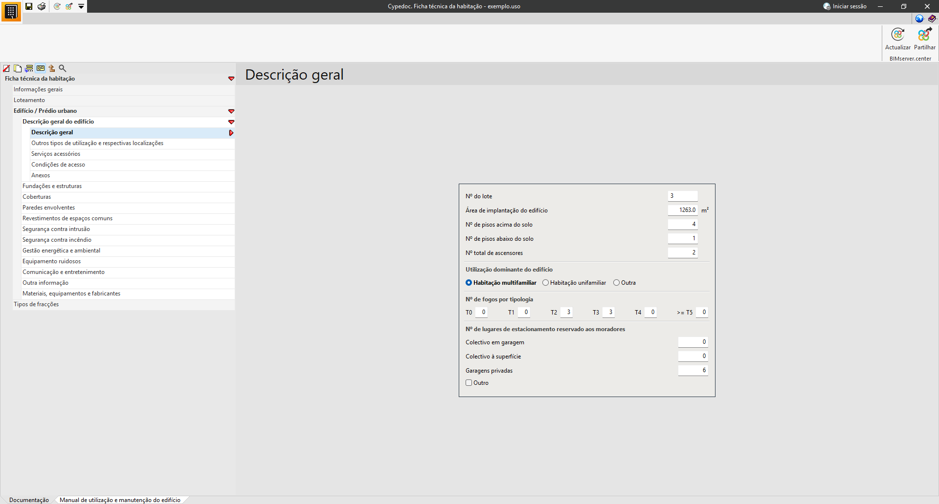939x504 pixels.
Task: Collapse the Ficha técnica da habitação red arrow
Action: point(231,79)
